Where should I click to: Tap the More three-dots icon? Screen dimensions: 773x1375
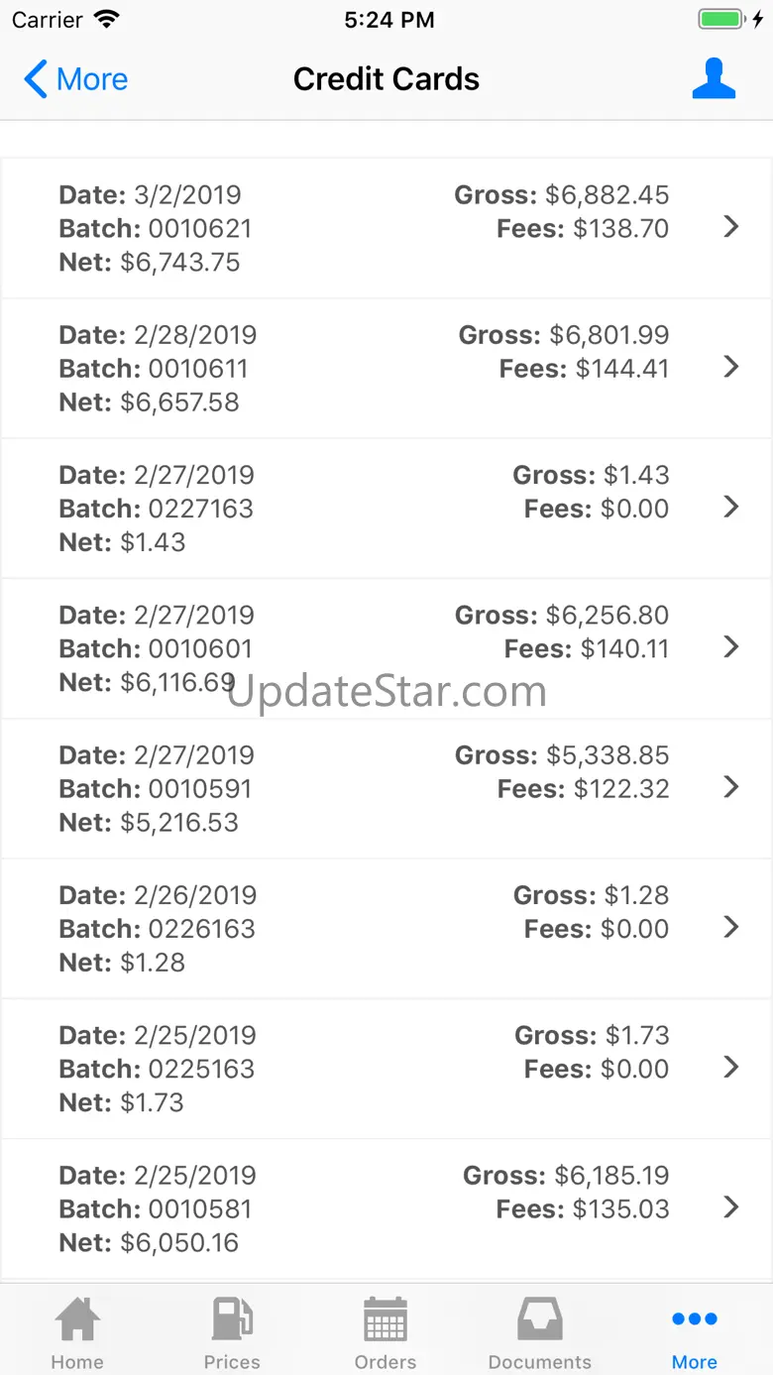point(694,1318)
